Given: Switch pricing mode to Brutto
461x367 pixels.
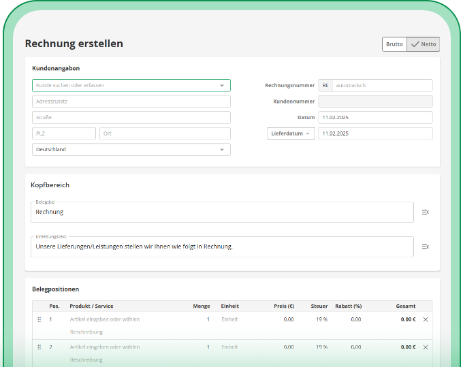Looking at the screenshot, I should [x=394, y=44].
